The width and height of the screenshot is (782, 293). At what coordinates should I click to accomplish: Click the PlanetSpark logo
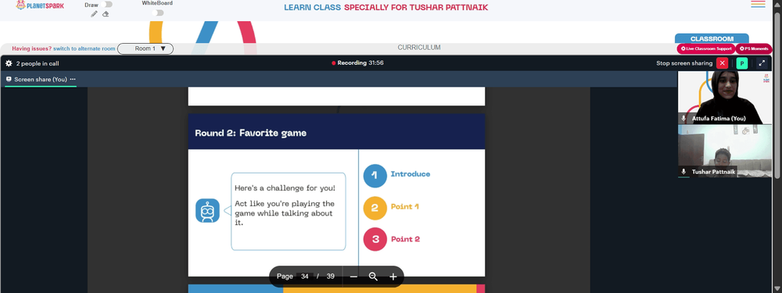(x=40, y=5)
